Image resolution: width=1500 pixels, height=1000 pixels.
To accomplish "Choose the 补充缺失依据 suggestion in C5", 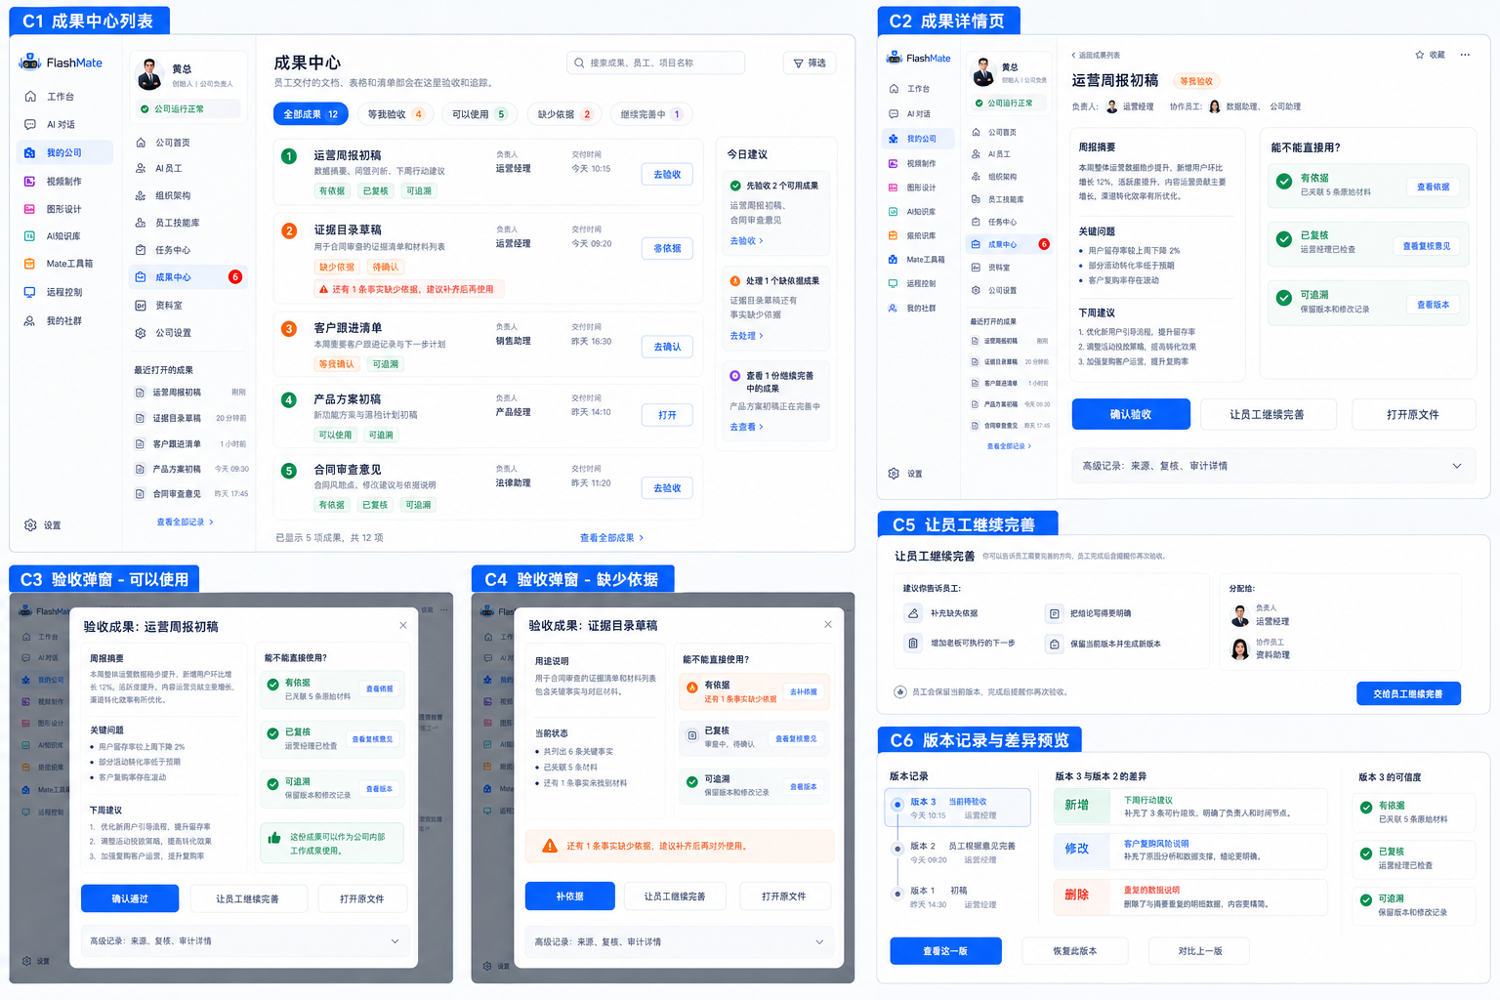I will [943, 613].
